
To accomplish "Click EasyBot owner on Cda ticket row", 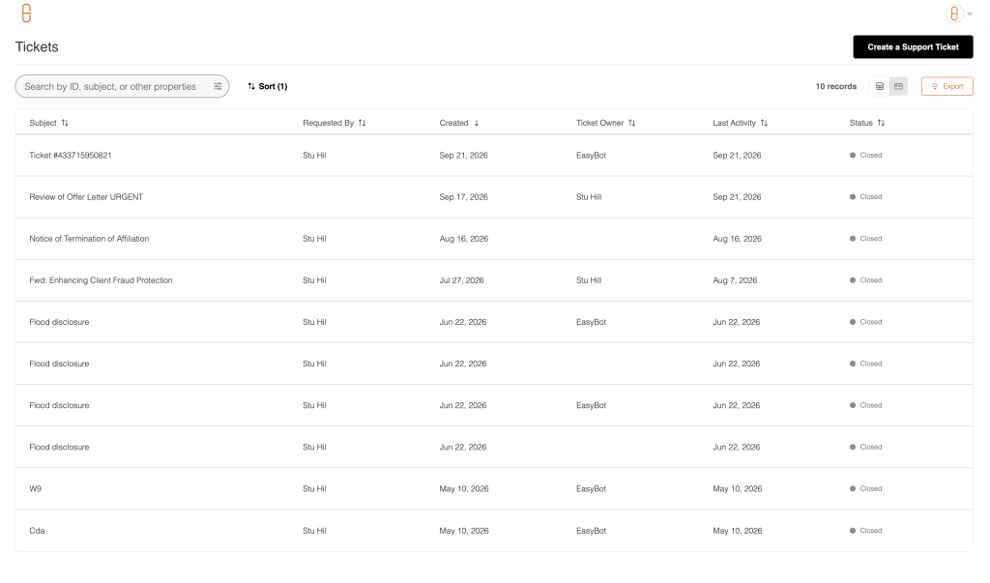I will click(591, 531).
